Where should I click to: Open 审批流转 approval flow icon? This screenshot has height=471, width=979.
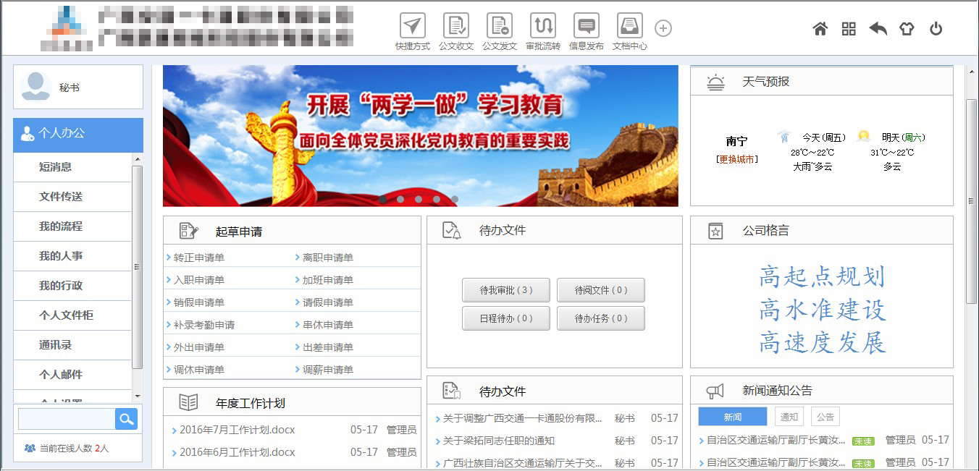(x=542, y=27)
